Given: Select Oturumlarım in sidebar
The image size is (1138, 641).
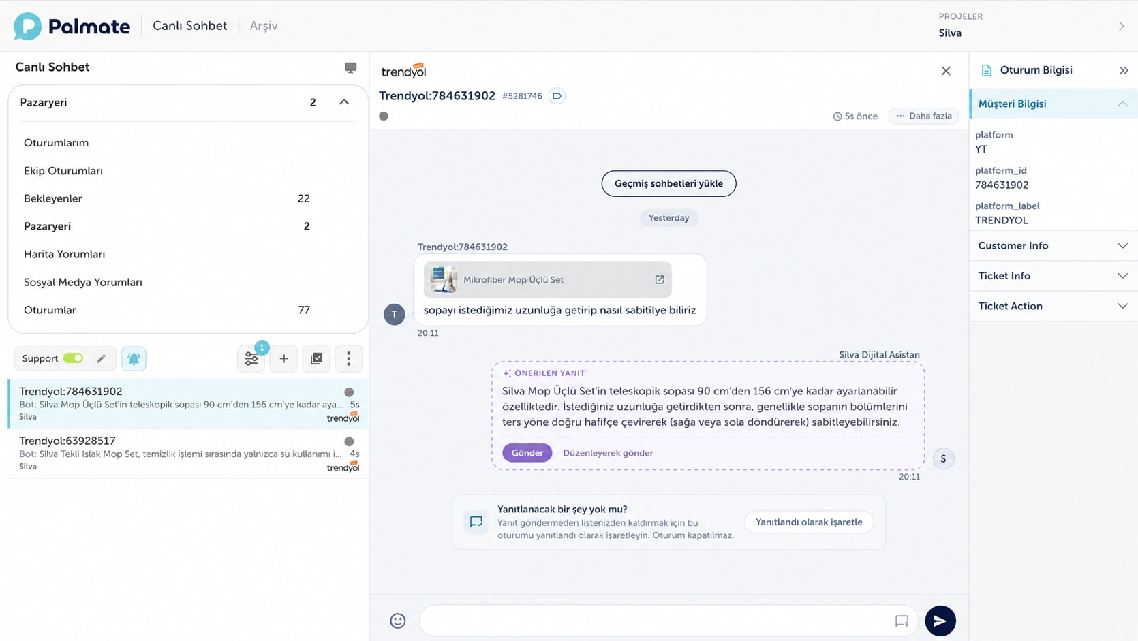Looking at the screenshot, I should click(x=56, y=142).
